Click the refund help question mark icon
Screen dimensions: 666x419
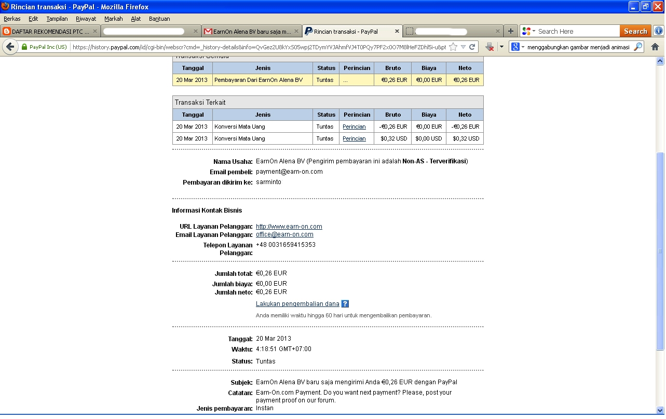coord(345,304)
